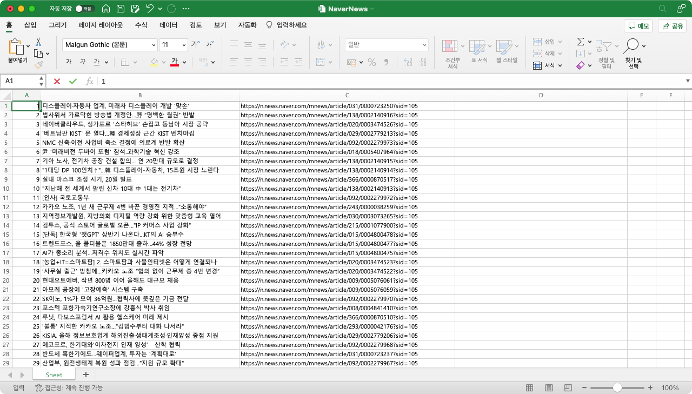The height and width of the screenshot is (394, 692).
Task: Click the AutoSum sigma icon
Action: 580,42
